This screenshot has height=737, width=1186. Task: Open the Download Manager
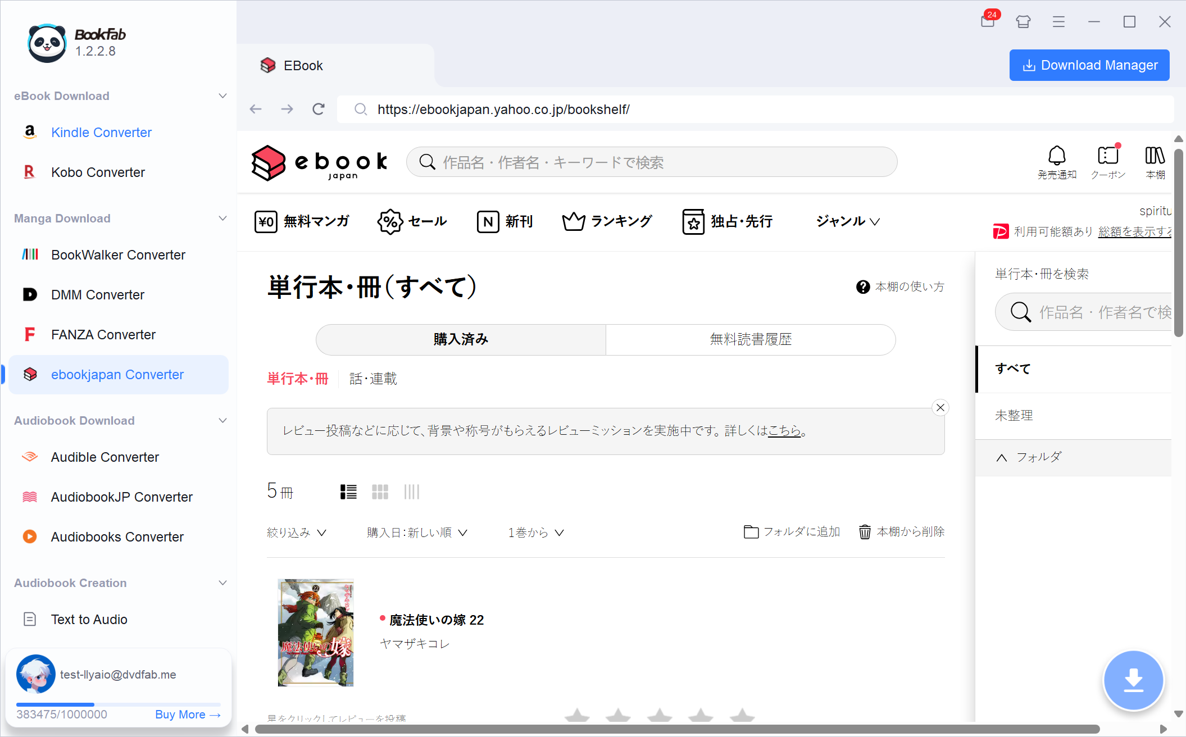[x=1089, y=65]
